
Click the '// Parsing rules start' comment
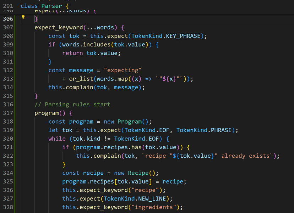pyautogui.click(x=72, y=105)
